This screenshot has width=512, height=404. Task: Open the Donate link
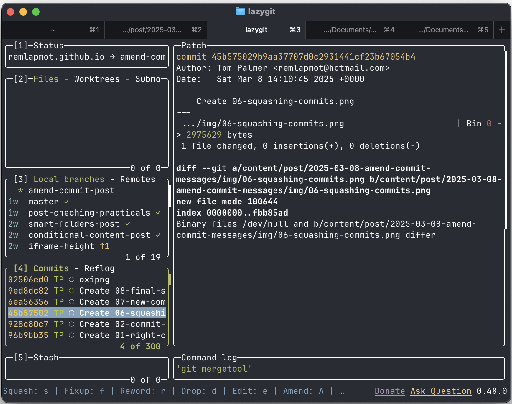coord(390,391)
